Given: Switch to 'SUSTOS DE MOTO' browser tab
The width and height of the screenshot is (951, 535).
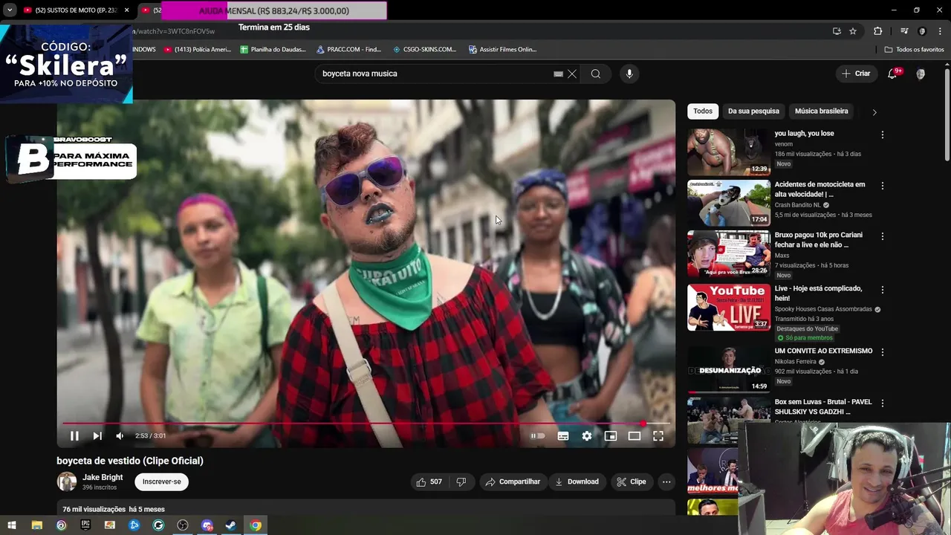Looking at the screenshot, I should click(x=76, y=10).
